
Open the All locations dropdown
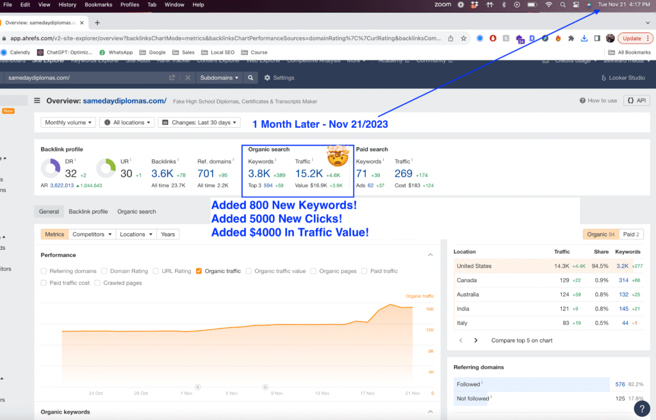pos(127,122)
